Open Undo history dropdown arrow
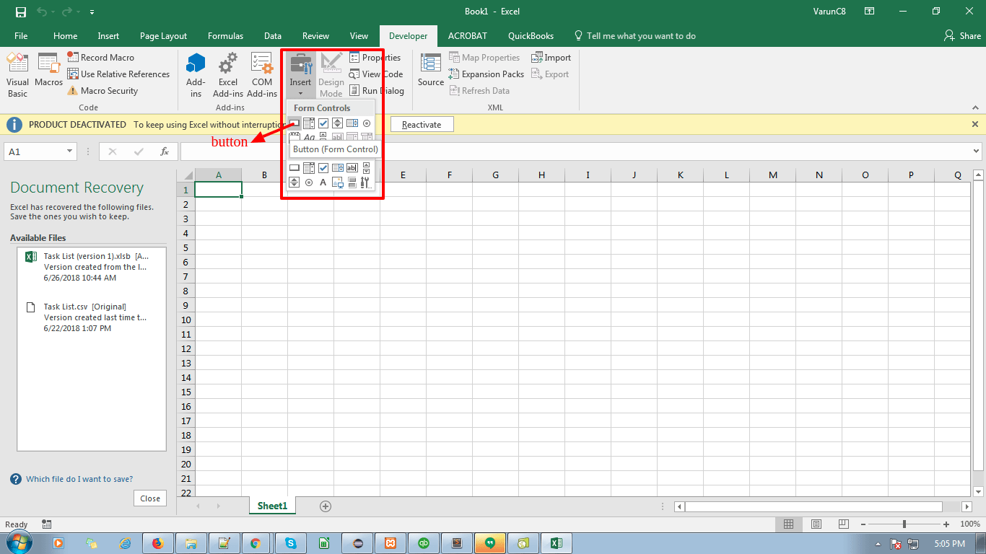The image size is (986, 554). [x=52, y=12]
